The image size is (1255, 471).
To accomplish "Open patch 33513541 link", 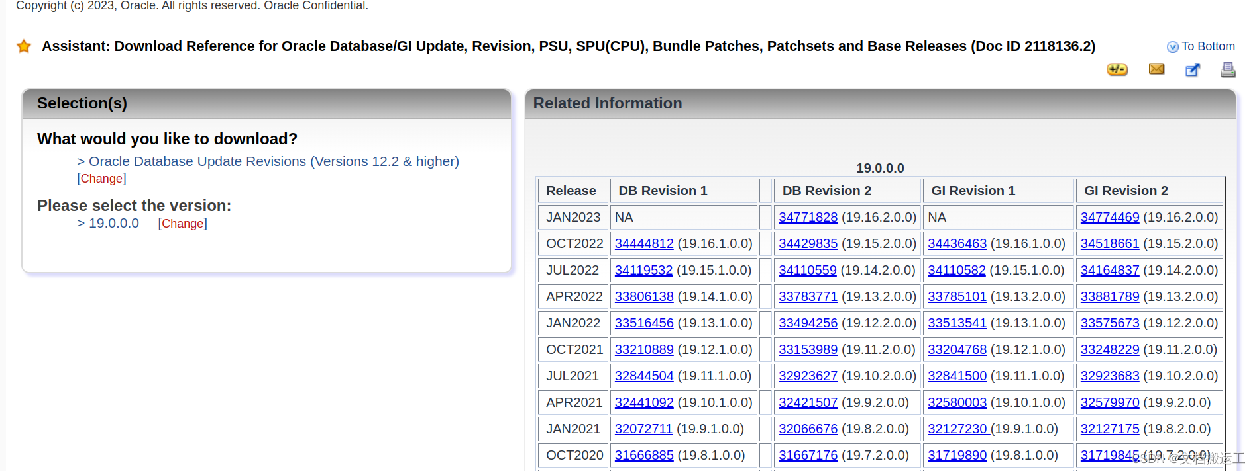I will point(957,323).
